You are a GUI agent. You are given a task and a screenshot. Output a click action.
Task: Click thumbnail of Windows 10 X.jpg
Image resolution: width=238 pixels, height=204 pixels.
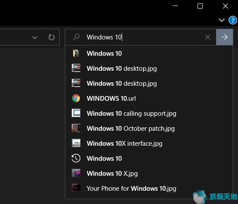click(76, 173)
